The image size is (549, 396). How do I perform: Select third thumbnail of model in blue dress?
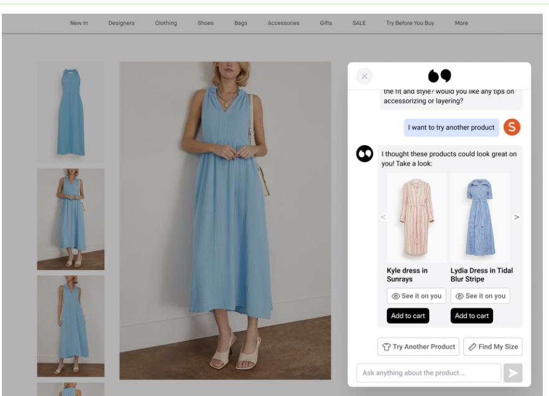71,326
